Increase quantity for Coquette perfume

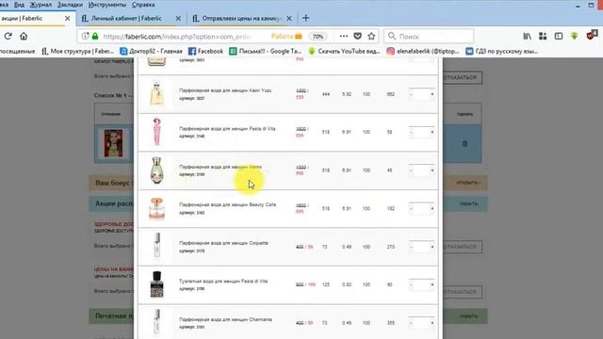pos(432,247)
